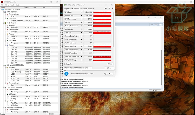Click the blue info icon in the update notice

66,74
